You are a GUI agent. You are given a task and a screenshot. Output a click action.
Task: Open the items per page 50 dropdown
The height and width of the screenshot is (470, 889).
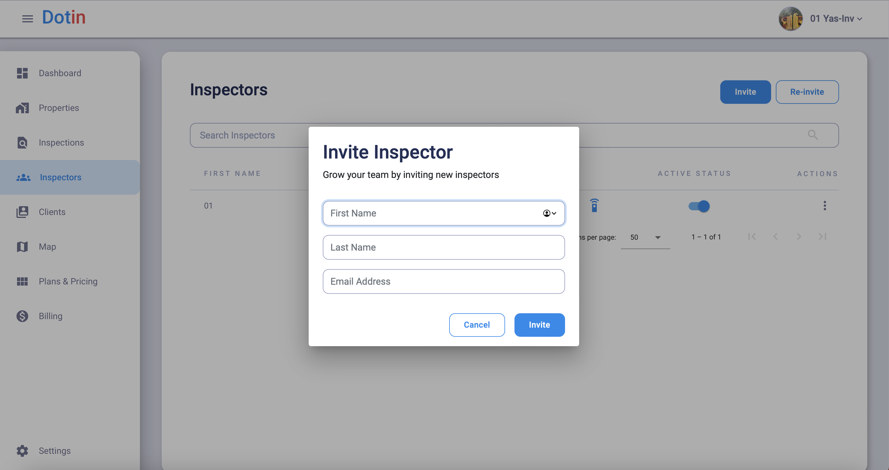645,237
